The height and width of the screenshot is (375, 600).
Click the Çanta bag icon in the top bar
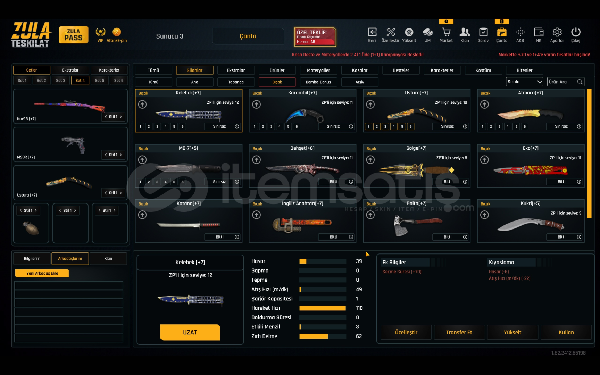point(502,32)
